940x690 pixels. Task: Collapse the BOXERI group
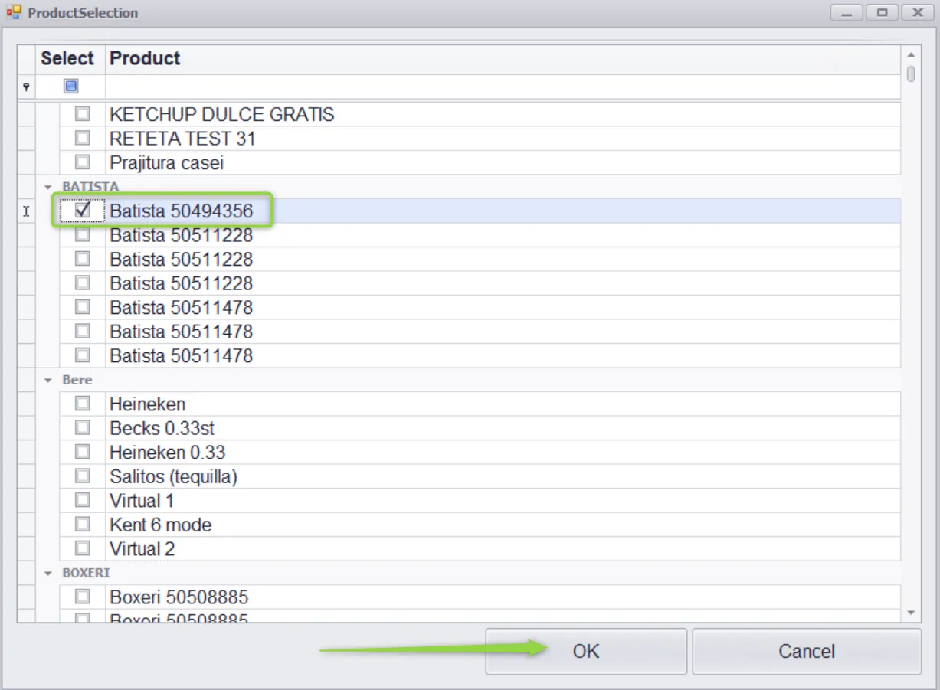(48, 573)
